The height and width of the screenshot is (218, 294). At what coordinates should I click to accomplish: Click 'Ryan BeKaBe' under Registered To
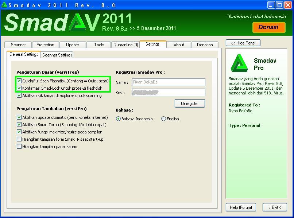coord(240,111)
